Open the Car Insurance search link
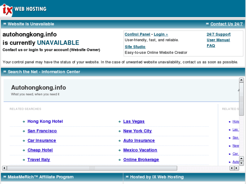Viewport: 246px width, 184px height. (x=42, y=140)
